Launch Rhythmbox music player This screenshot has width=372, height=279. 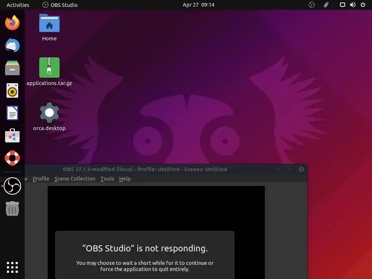point(12,90)
